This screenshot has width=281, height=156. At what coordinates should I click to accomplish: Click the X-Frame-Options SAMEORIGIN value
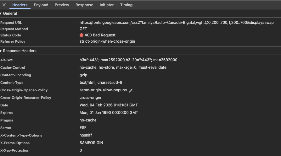point(91,143)
